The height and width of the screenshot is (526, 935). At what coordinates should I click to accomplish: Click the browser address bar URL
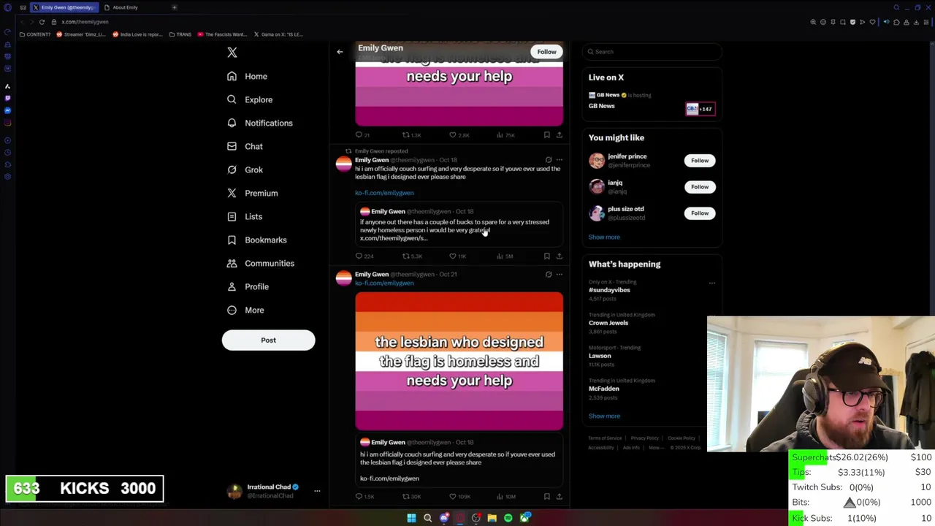[85, 22]
